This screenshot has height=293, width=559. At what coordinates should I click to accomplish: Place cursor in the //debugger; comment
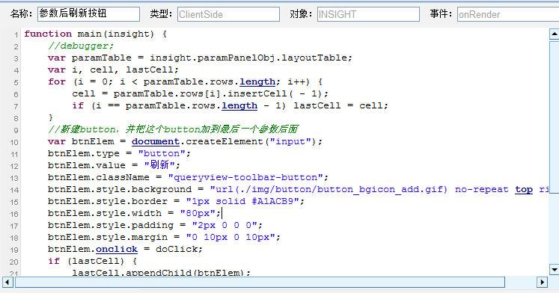pos(81,46)
